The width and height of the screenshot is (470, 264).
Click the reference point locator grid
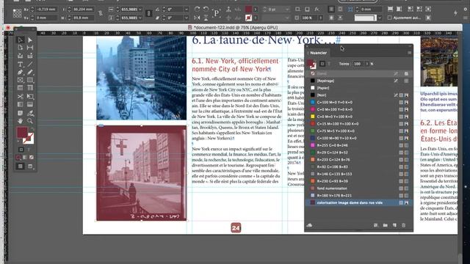coord(17,13)
